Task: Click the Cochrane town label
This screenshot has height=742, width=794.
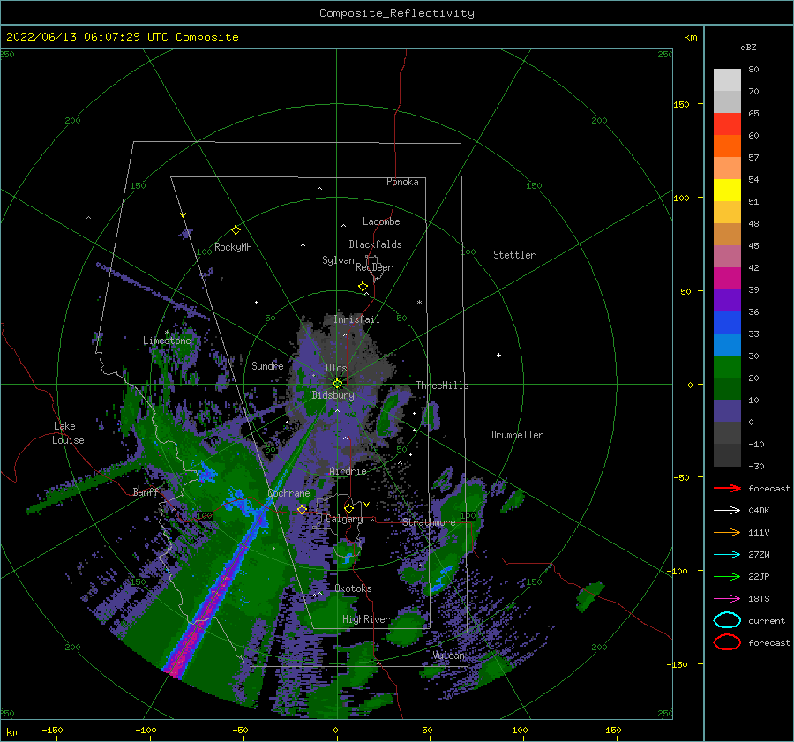Action: 288,493
